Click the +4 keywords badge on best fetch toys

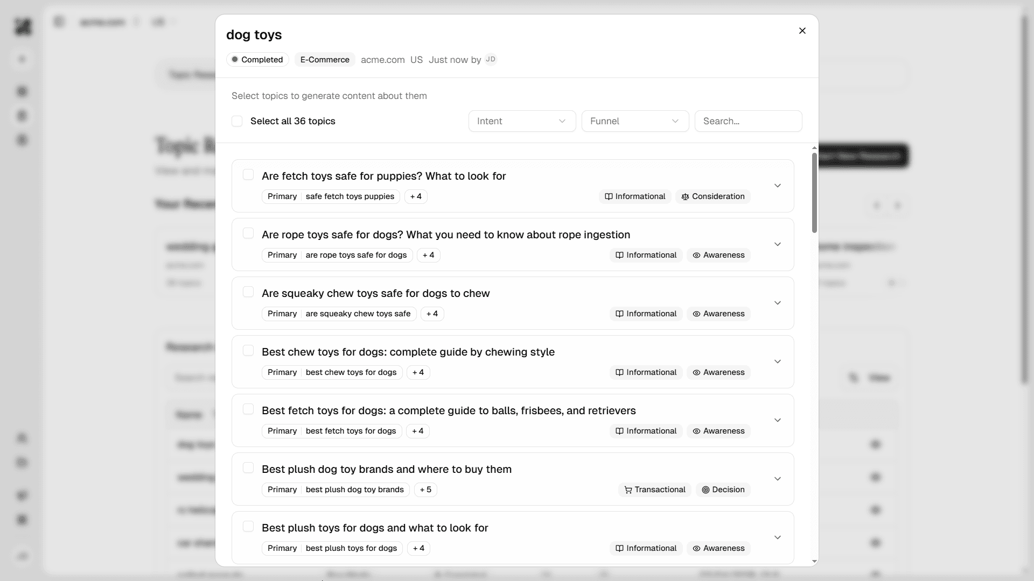[418, 431]
